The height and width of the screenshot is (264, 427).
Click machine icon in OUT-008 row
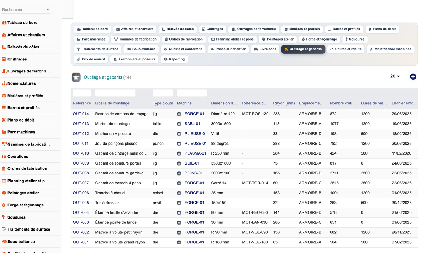click(x=179, y=173)
